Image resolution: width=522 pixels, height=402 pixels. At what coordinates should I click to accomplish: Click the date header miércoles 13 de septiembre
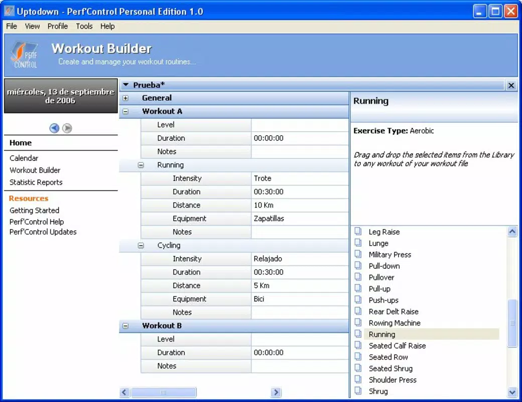pyautogui.click(x=61, y=96)
